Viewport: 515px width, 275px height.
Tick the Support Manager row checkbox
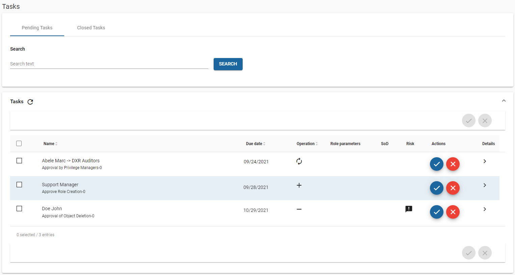[19, 185]
